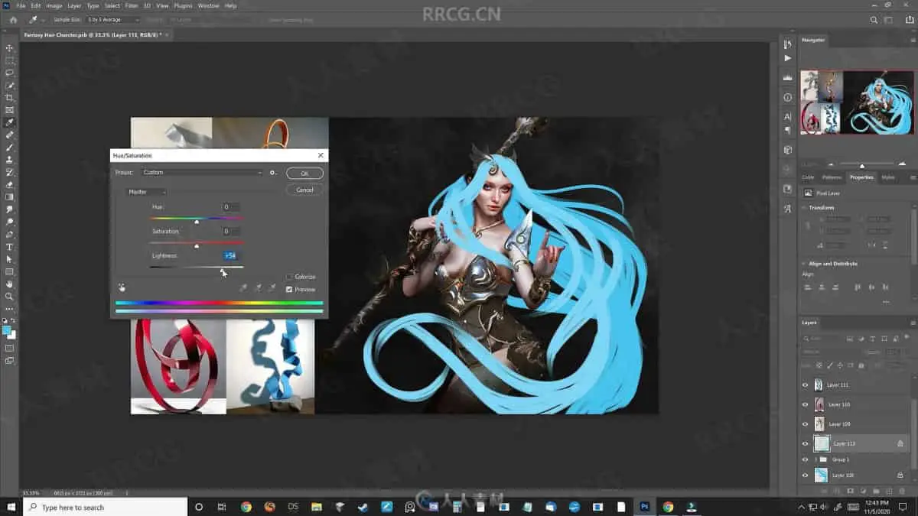Click Navigator zoom slider handle
The image size is (918, 516).
(862, 166)
